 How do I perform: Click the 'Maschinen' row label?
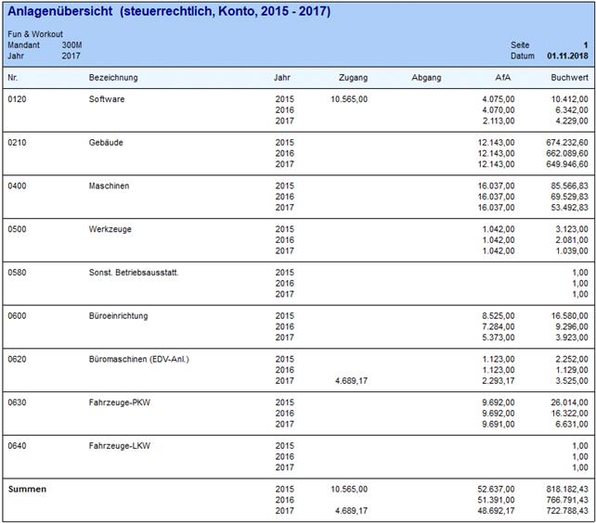pyautogui.click(x=109, y=186)
